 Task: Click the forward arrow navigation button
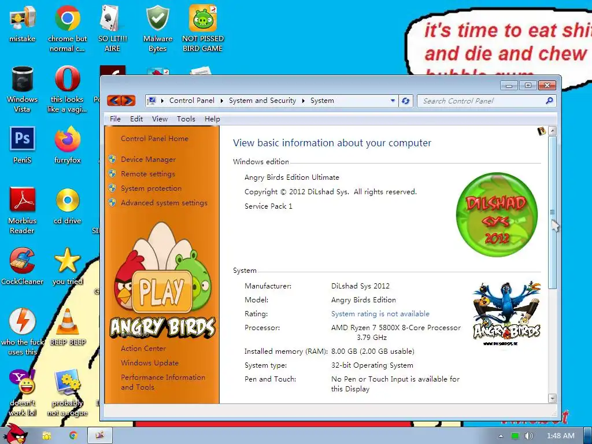point(128,101)
